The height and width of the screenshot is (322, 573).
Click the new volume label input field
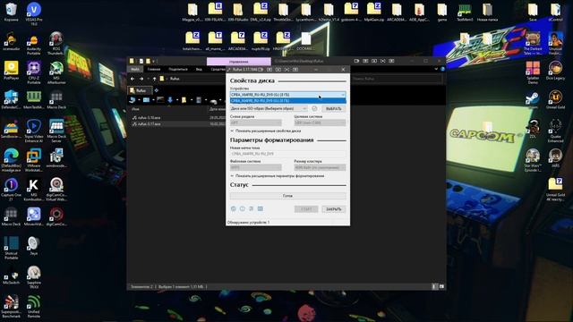point(287,154)
